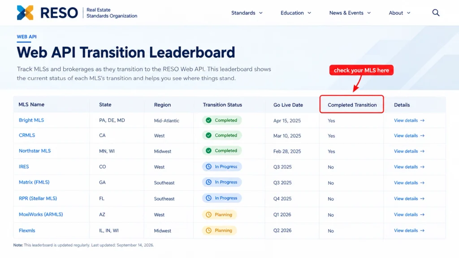Click the Planning status label for Flexmls
Image resolution: width=459 pixels, height=258 pixels.
click(x=223, y=231)
